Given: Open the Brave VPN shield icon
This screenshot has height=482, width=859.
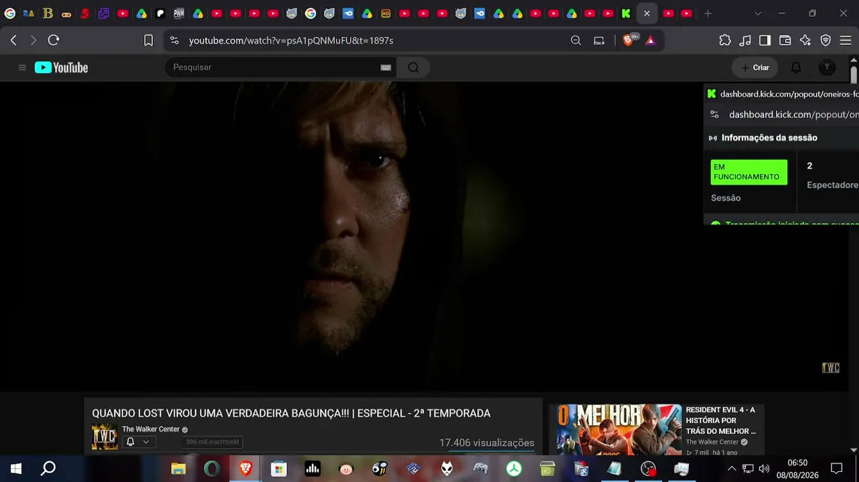Looking at the screenshot, I should (x=826, y=40).
